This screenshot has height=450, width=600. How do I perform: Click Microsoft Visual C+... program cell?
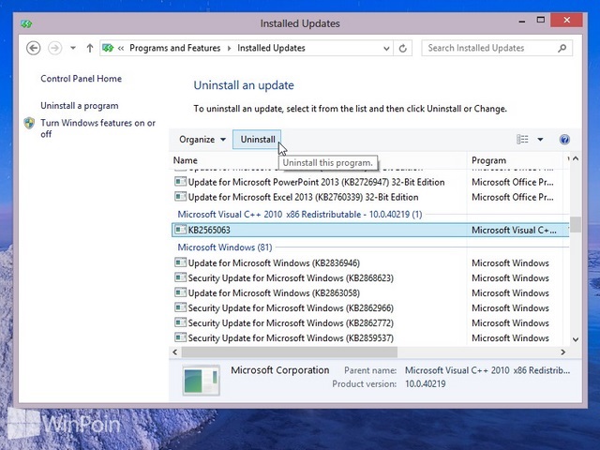pyautogui.click(x=514, y=230)
